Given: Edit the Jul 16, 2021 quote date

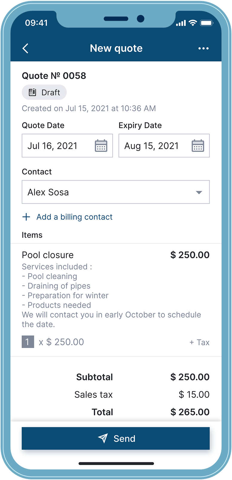Looking at the screenshot, I should pyautogui.click(x=67, y=145).
